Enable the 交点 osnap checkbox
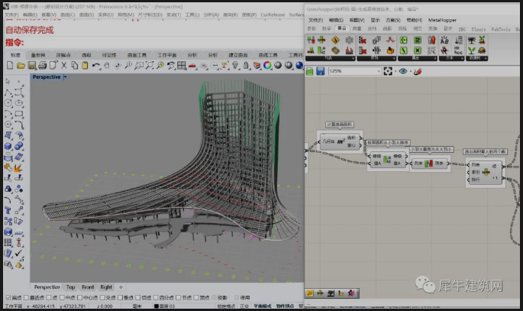 [102, 297]
